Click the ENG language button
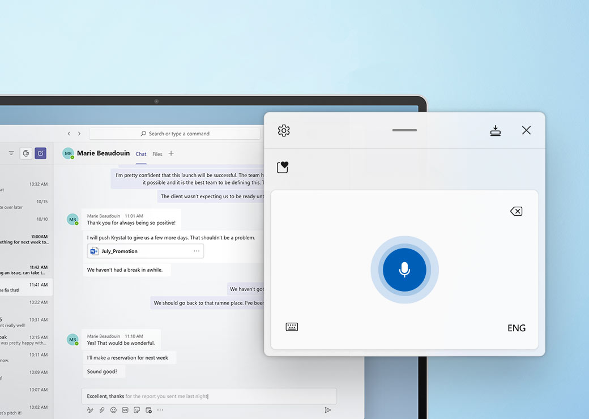589x419 pixels. click(x=516, y=327)
